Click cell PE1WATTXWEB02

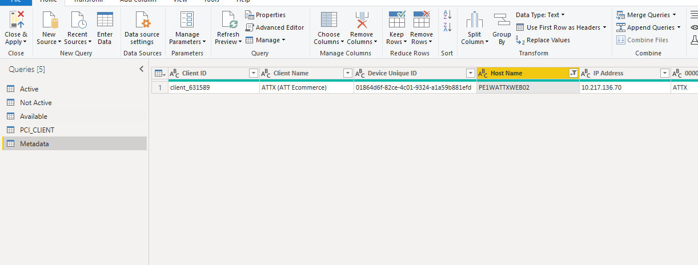(x=528, y=87)
